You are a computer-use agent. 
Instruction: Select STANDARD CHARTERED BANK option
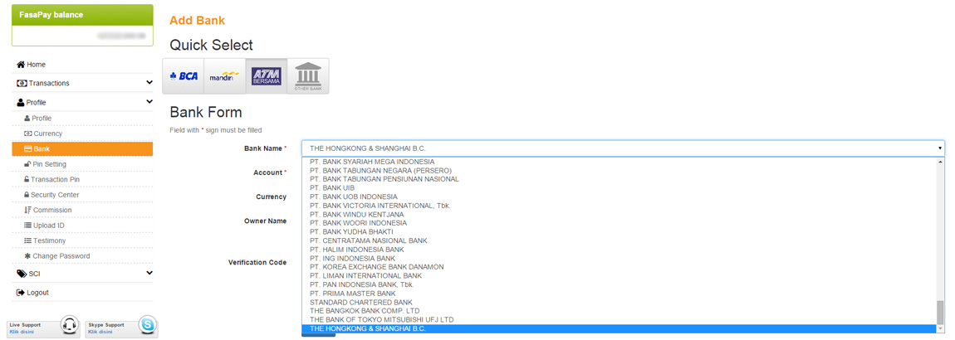click(x=619, y=303)
